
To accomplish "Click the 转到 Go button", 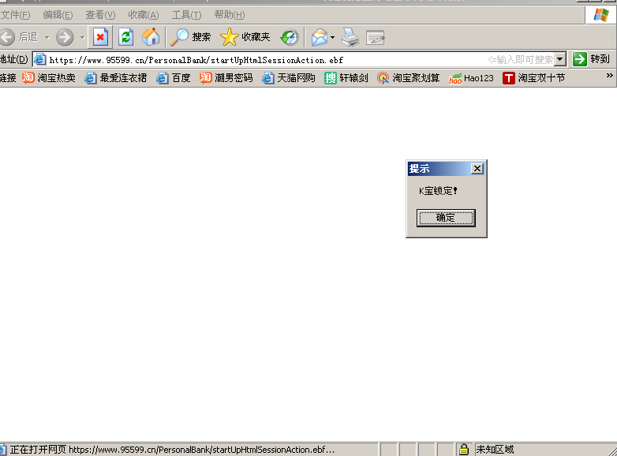I will [591, 59].
